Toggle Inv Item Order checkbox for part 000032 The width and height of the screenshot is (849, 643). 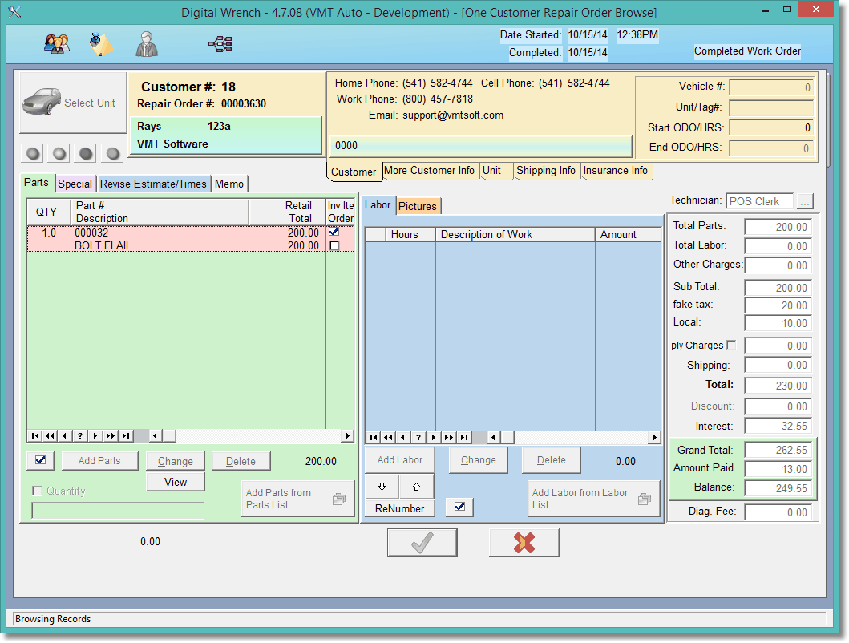334,233
